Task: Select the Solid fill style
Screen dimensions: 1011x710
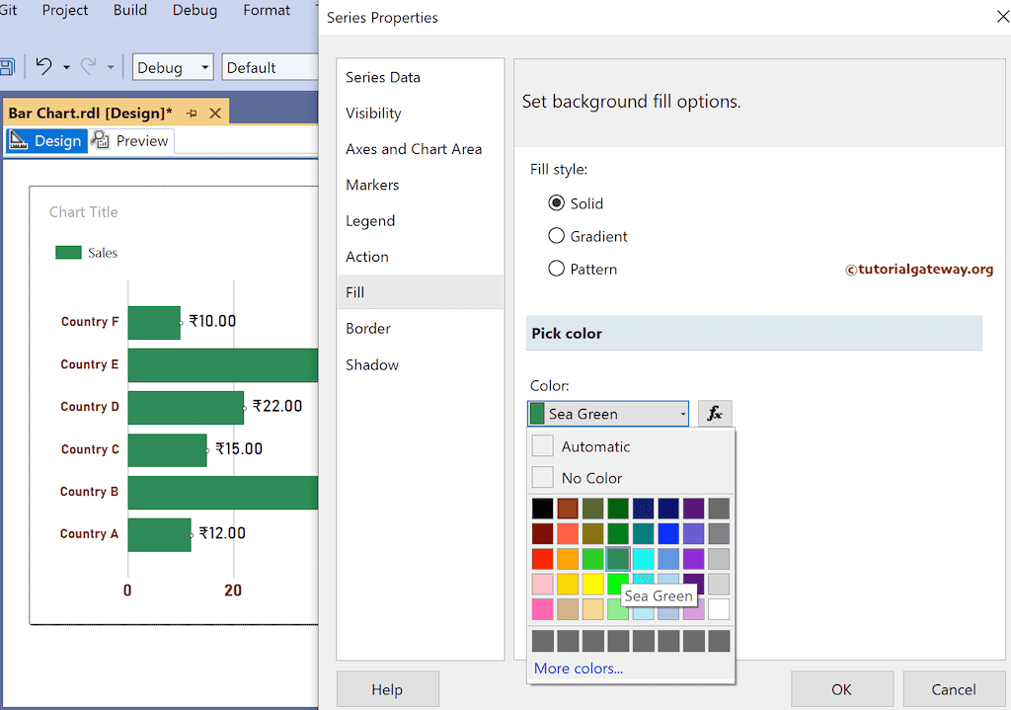Action: [559, 203]
